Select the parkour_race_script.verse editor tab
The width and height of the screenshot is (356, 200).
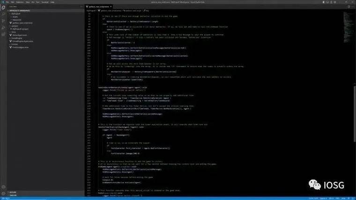coord(99,7)
